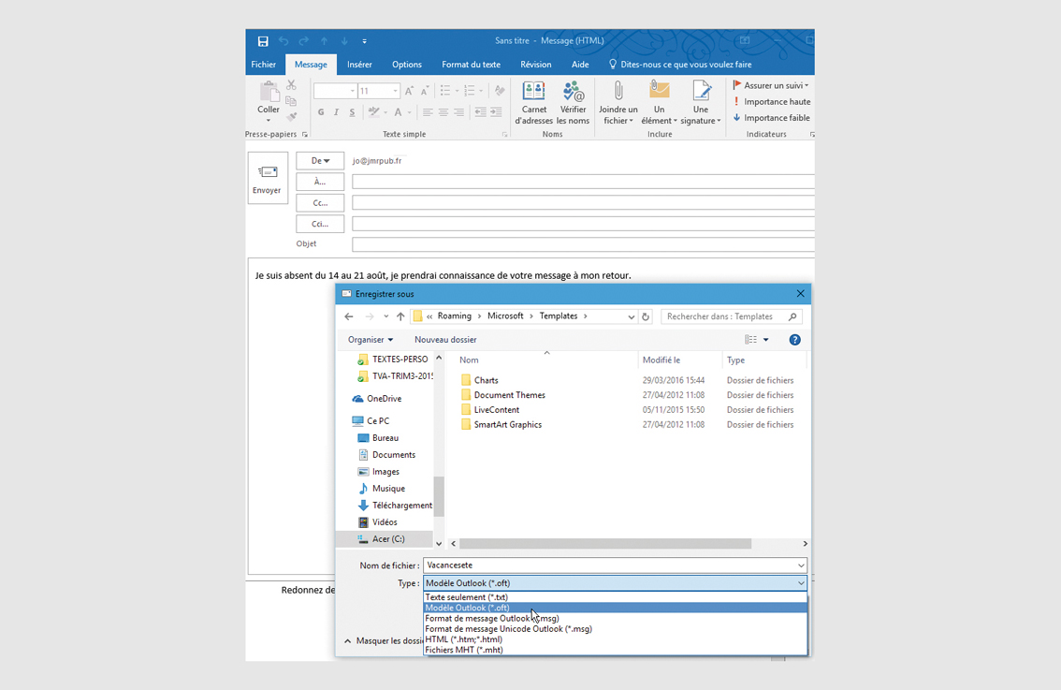
Task: Click the bullet list icon
Action: 445,91
